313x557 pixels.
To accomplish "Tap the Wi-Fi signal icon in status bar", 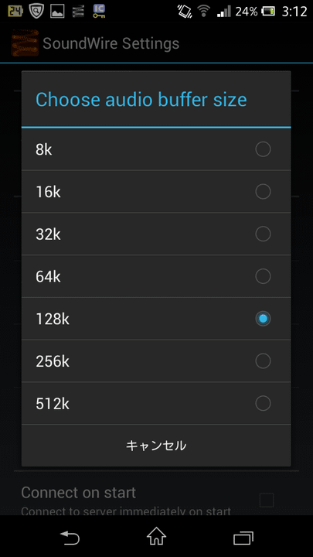I will coord(204,11).
